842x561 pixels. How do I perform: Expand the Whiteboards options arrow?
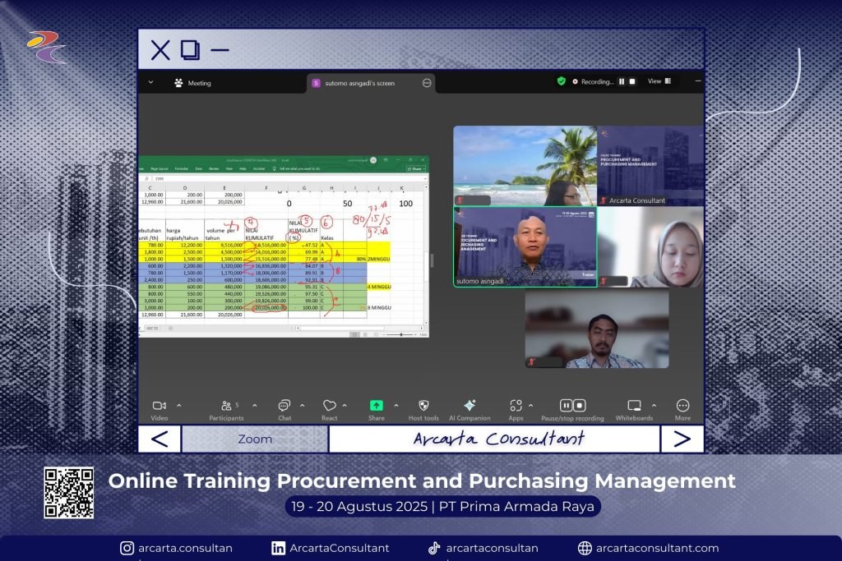coord(655,406)
